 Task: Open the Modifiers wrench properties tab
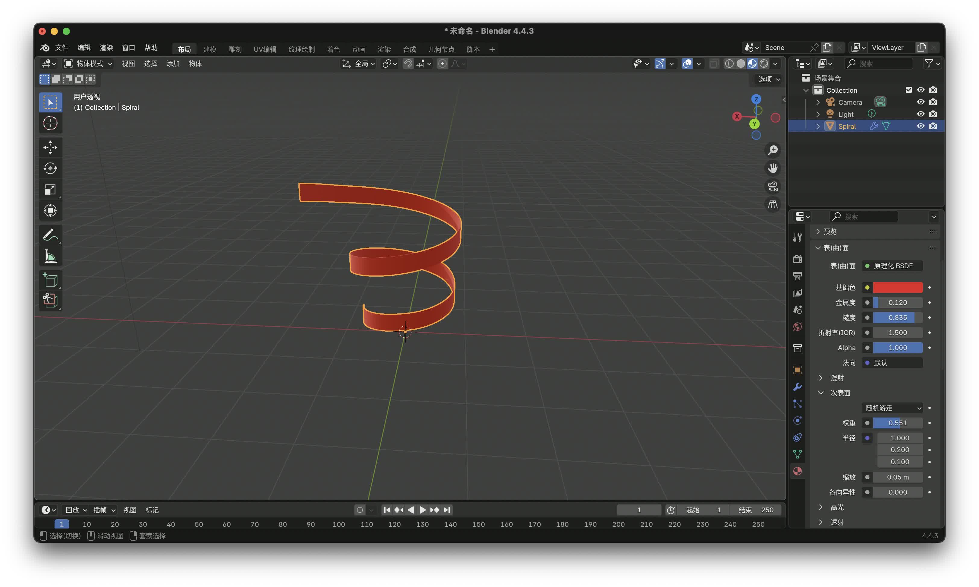click(x=797, y=387)
